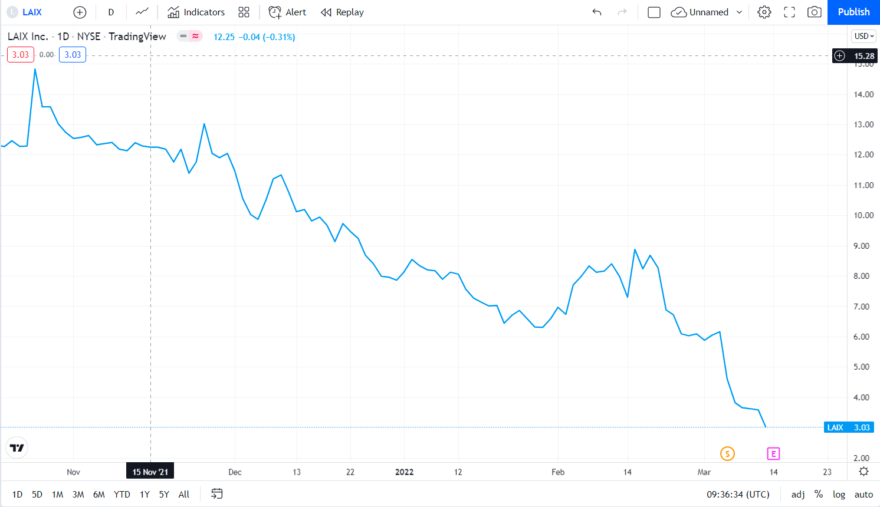Select the YTD time range
The height and width of the screenshot is (507, 880).
coord(122,495)
